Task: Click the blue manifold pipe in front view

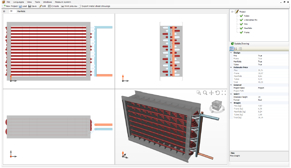Action: [95, 52]
